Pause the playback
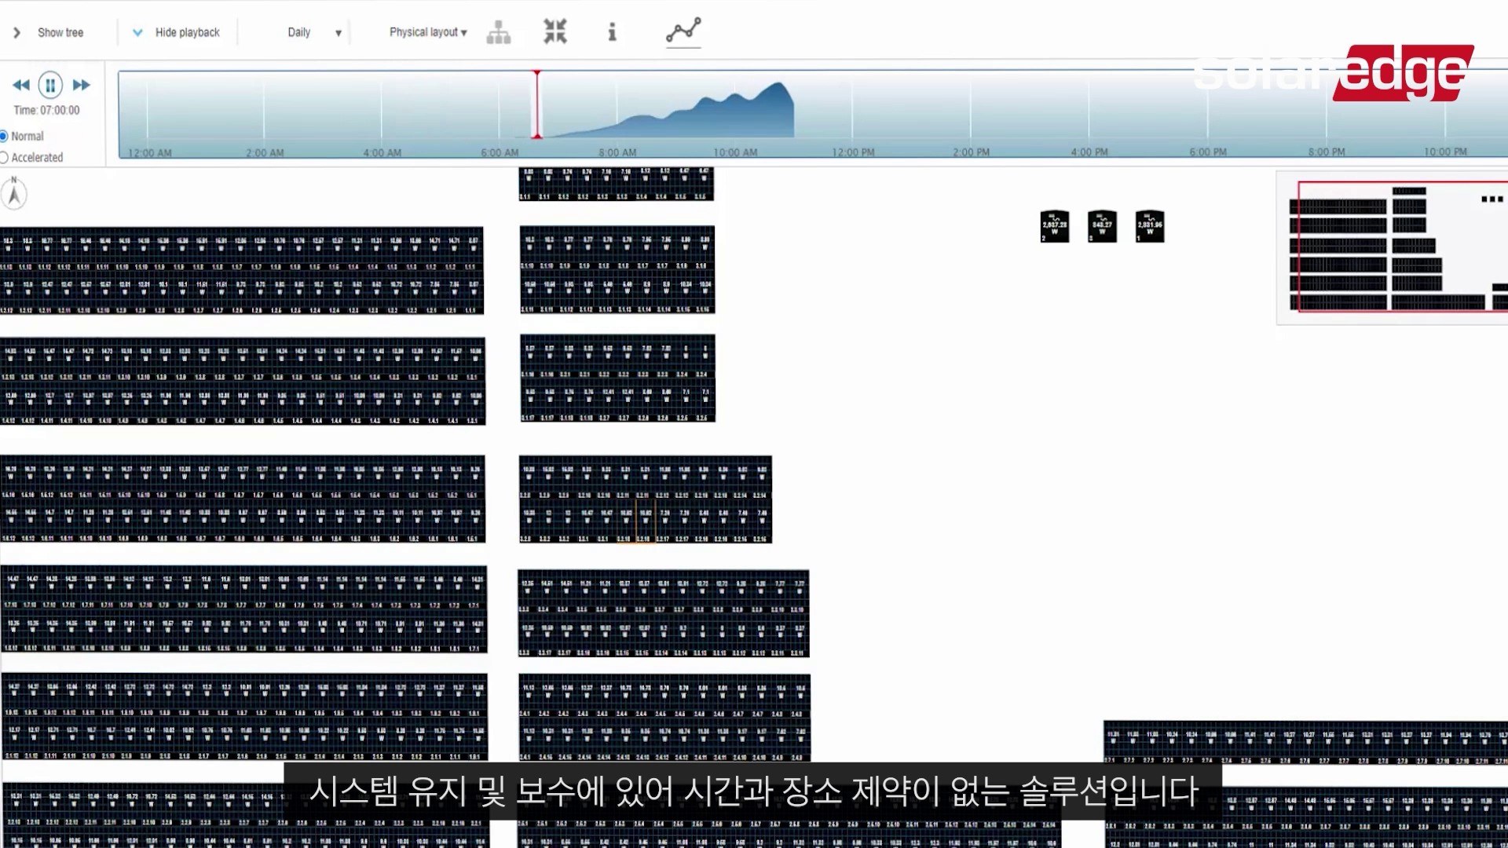Image resolution: width=1508 pixels, height=848 pixels. coord(50,85)
